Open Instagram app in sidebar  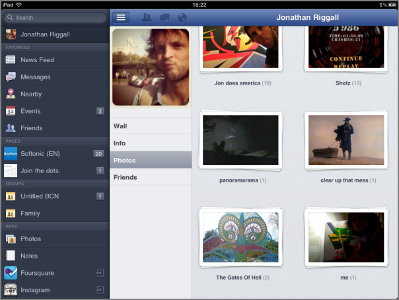tap(55, 290)
